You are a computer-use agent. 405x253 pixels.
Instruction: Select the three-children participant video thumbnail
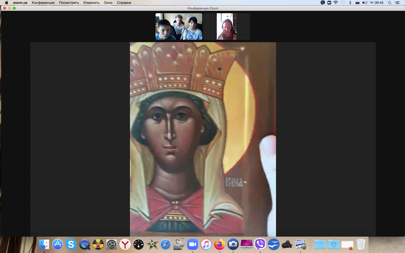[x=179, y=26]
